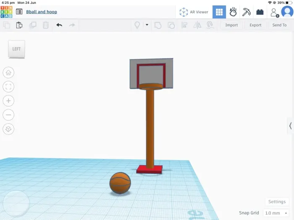This screenshot has width=294, height=220.
Task: Open the user profile avatar
Action: [287, 12]
